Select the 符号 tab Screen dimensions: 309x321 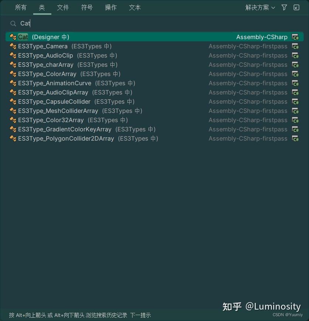click(x=87, y=7)
